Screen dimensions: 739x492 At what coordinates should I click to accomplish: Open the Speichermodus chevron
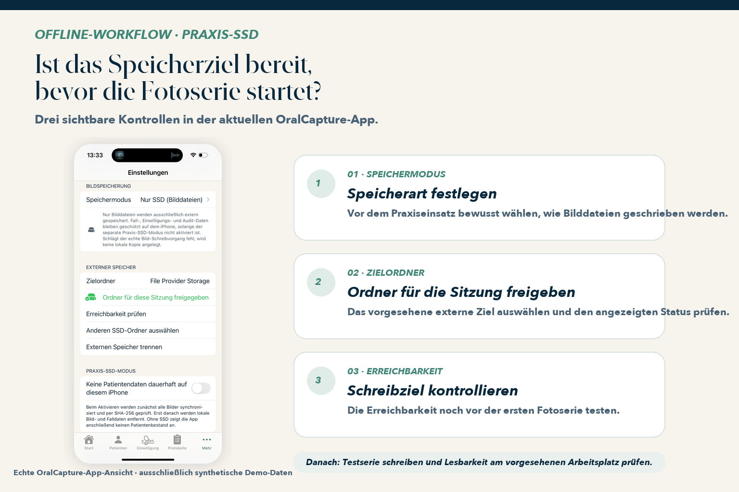[x=208, y=199]
